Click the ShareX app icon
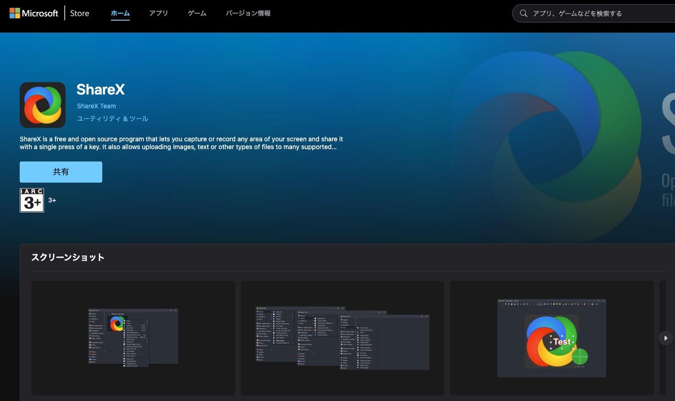 click(43, 105)
